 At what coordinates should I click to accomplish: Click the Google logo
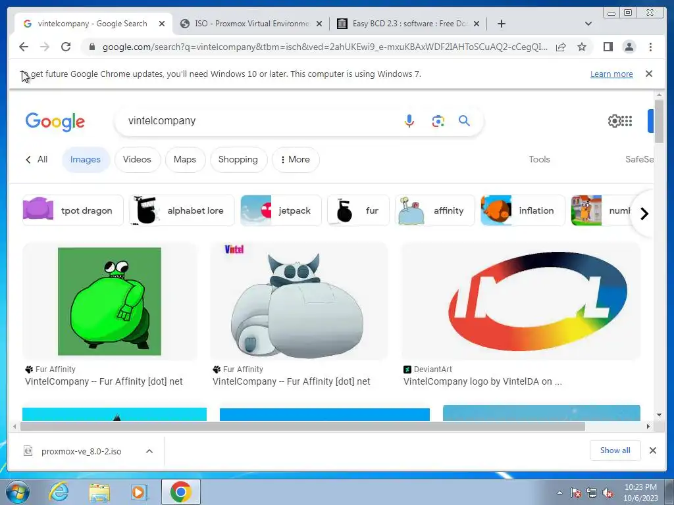click(x=55, y=122)
